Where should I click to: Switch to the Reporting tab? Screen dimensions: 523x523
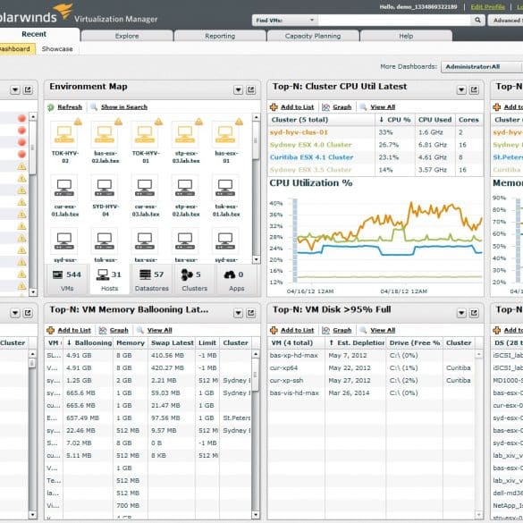pos(220,36)
